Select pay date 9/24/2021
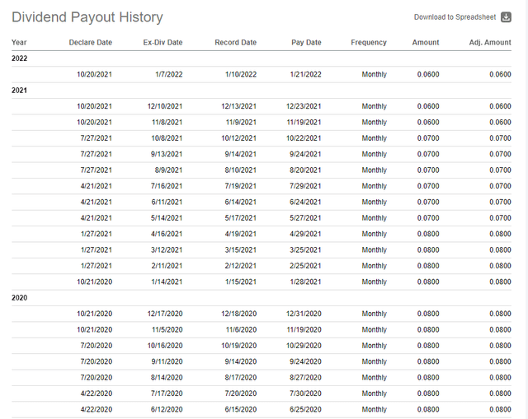The width and height of the screenshot is (528, 419). (305, 154)
